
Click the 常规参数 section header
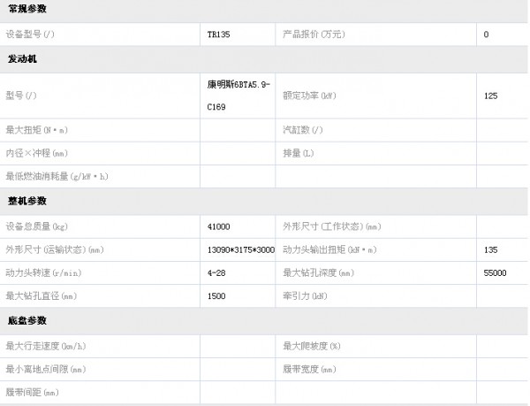coord(26,9)
